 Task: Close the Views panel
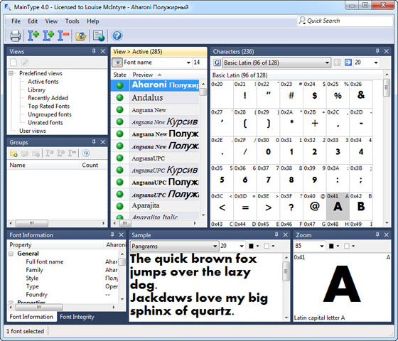click(103, 51)
